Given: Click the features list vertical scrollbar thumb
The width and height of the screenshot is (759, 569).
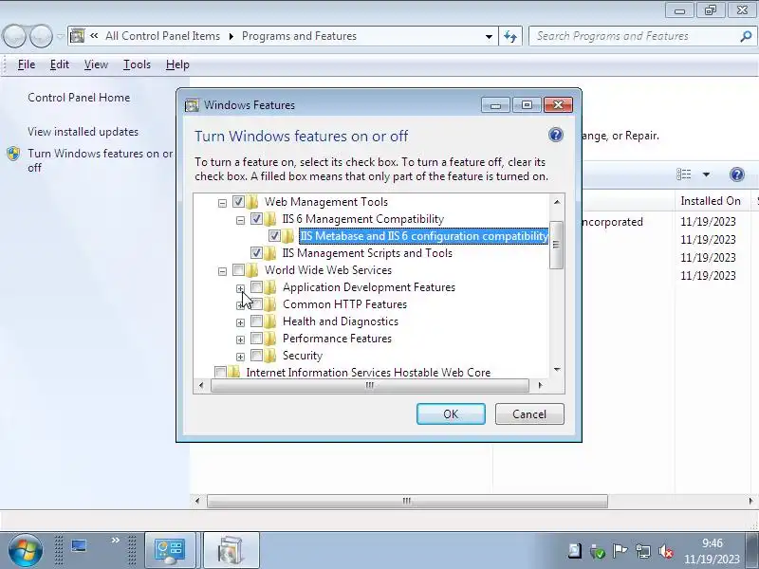Looking at the screenshot, I should tap(557, 245).
